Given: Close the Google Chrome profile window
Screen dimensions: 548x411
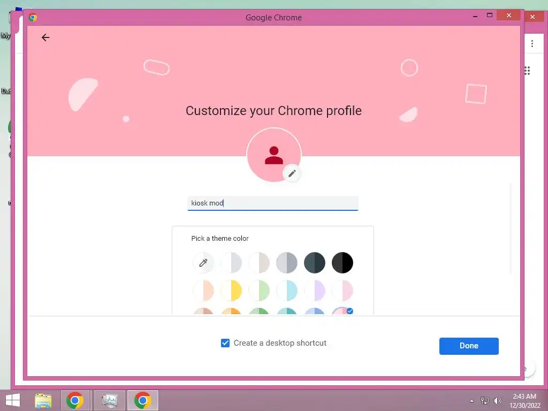Looking at the screenshot, I should point(509,15).
